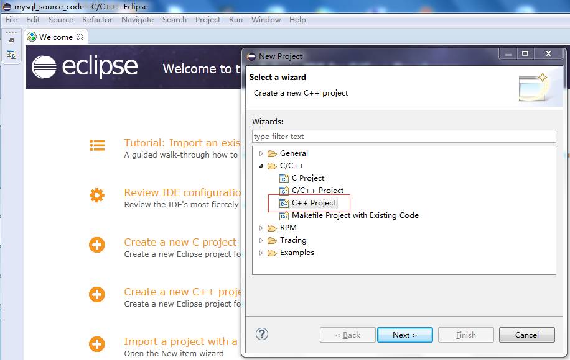Viewport: 570px width, 360px height.
Task: Click the RPM folder icon
Action: (x=272, y=228)
